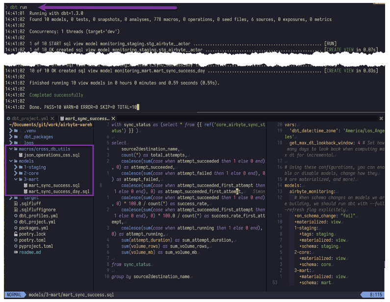Open packages.yml from the file tree
This screenshot has width=390, height=302.
tap(33, 228)
